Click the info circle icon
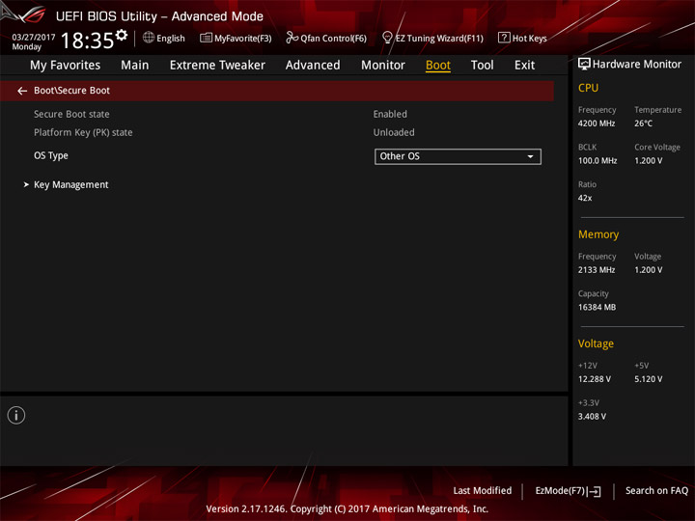 pos(16,415)
